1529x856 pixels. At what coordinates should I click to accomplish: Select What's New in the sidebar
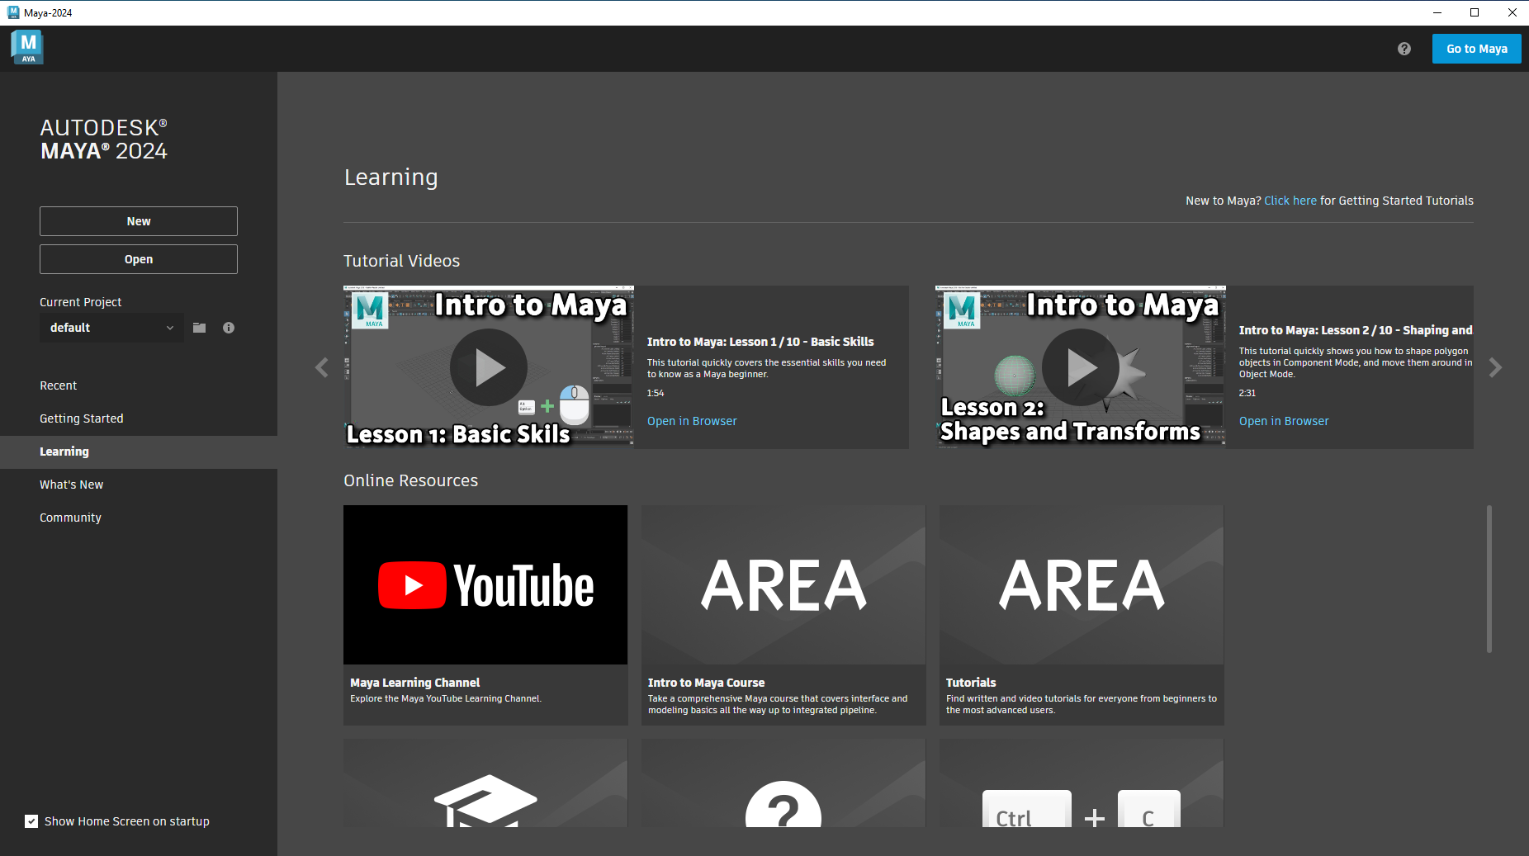point(139,485)
